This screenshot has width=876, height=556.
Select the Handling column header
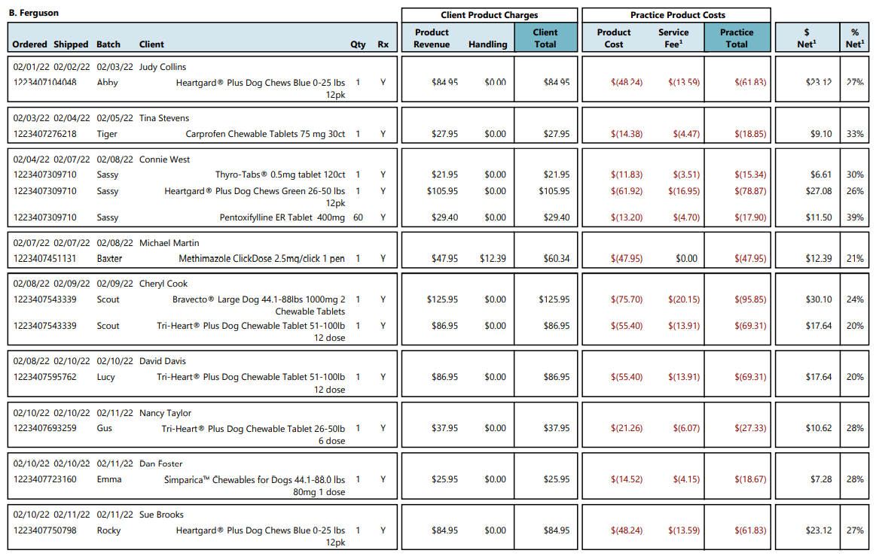pos(488,44)
